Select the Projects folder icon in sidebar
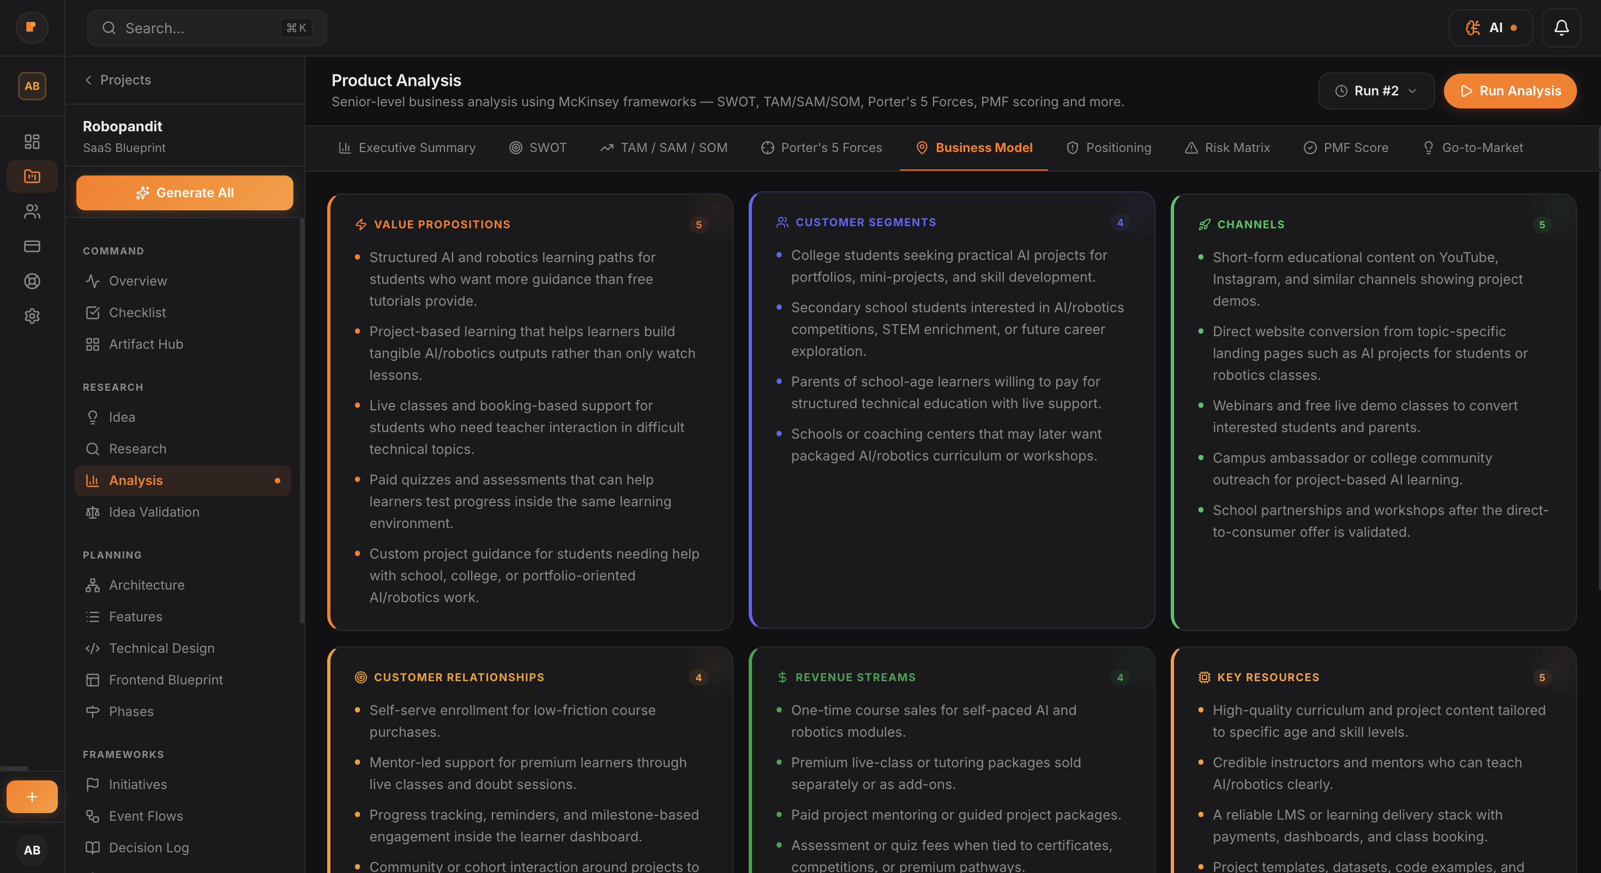 pos(32,177)
